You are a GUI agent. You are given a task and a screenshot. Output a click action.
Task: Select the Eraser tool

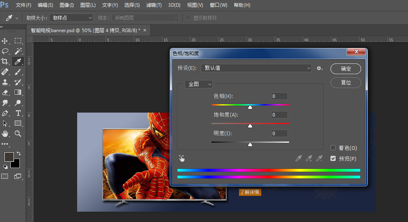tap(5, 93)
